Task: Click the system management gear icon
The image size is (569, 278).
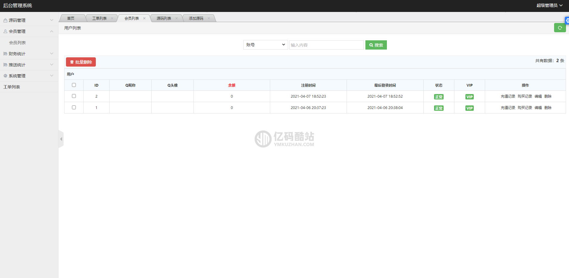Action: point(5,76)
